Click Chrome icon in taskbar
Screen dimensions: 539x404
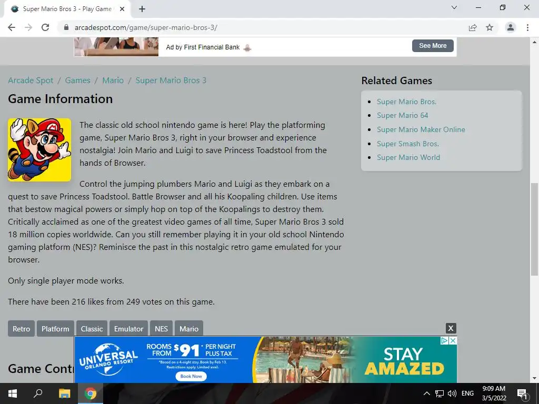(x=91, y=393)
